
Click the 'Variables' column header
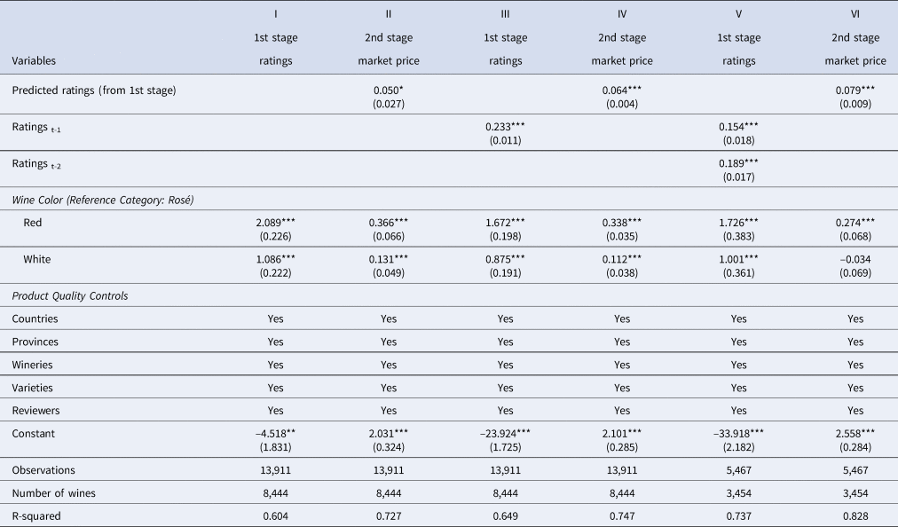[x=35, y=61]
